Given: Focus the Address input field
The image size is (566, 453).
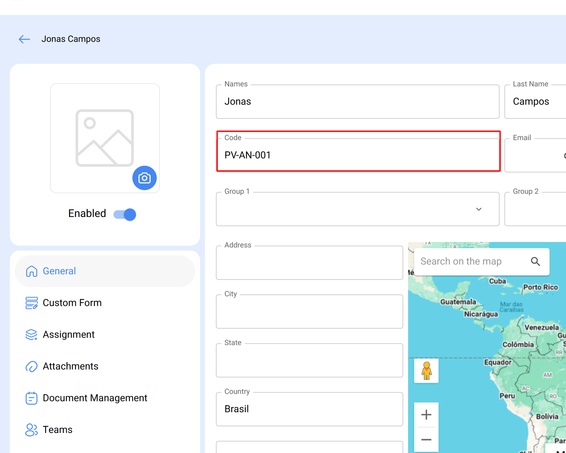Looking at the screenshot, I should pos(309,263).
